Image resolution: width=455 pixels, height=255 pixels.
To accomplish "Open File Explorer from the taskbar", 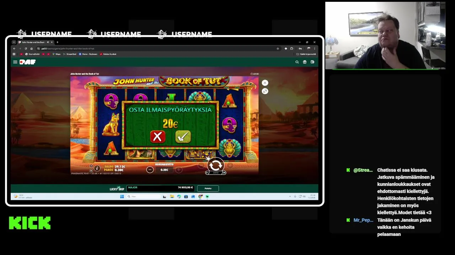I will pyautogui.click(x=172, y=197).
